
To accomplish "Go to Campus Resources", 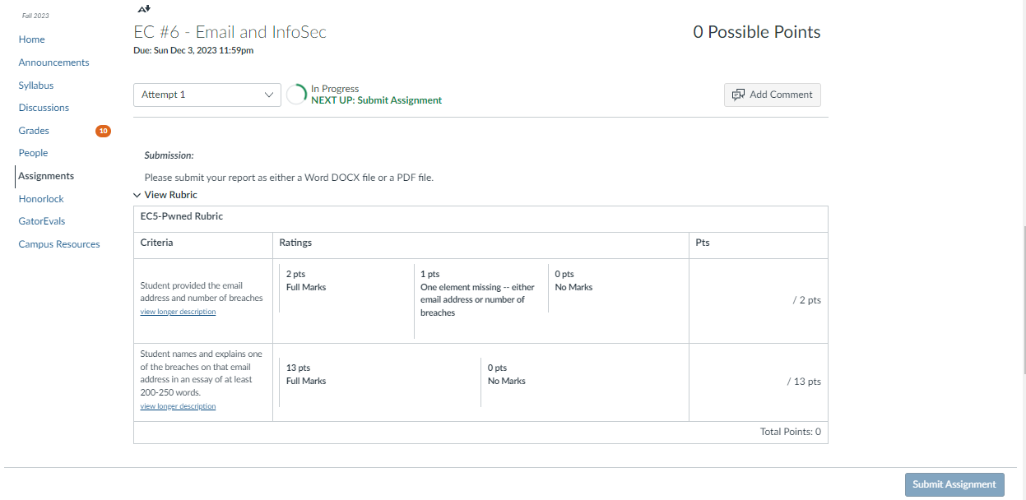I will tap(59, 244).
